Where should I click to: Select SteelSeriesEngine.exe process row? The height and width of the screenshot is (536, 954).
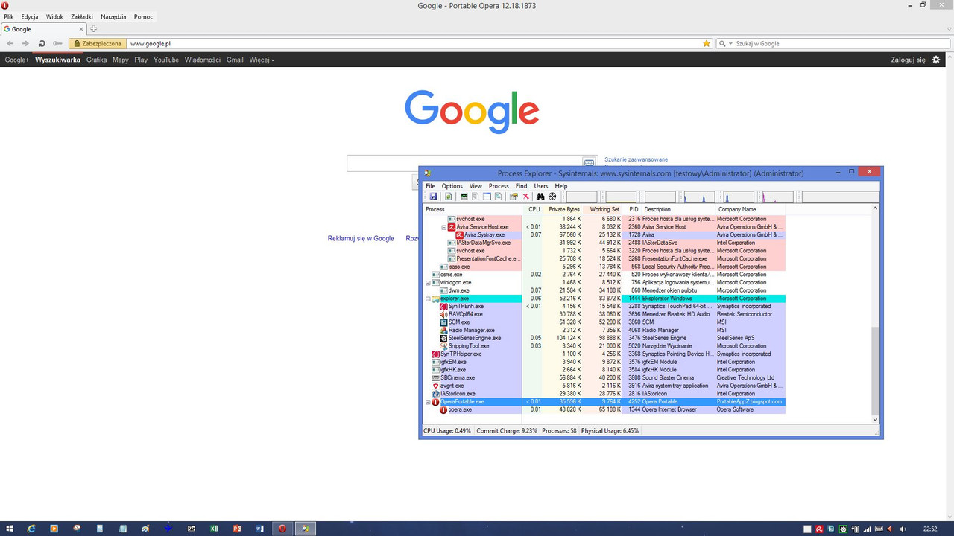pos(604,338)
